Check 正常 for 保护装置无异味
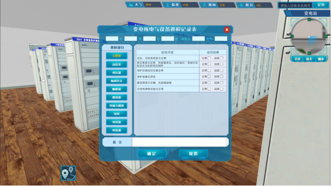The width and height of the screenshot is (331, 186). point(209,77)
